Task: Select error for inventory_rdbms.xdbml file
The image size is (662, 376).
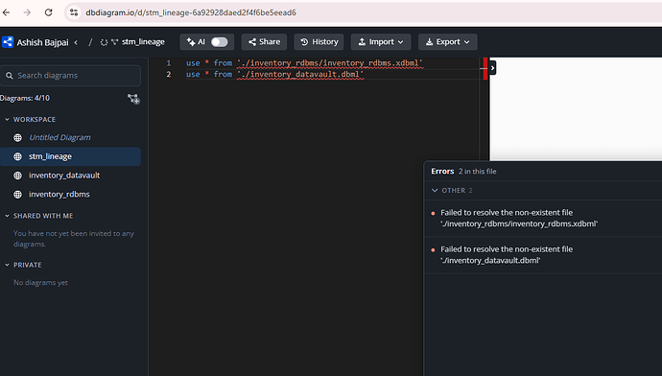Action: coord(542,218)
